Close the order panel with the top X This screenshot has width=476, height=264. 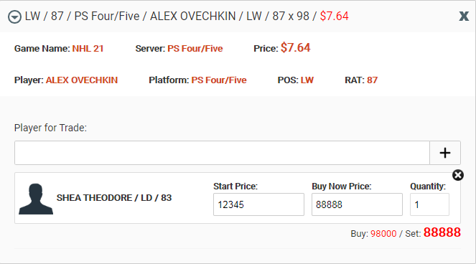click(464, 16)
